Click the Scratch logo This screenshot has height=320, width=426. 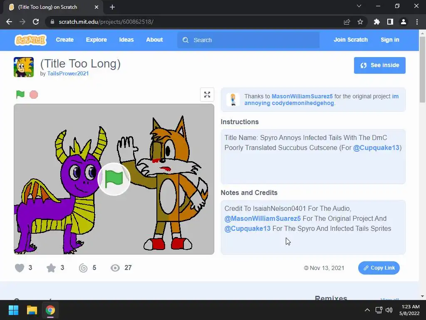pos(30,40)
